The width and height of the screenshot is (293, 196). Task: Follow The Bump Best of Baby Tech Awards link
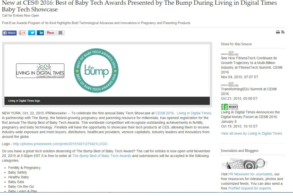click(102, 156)
